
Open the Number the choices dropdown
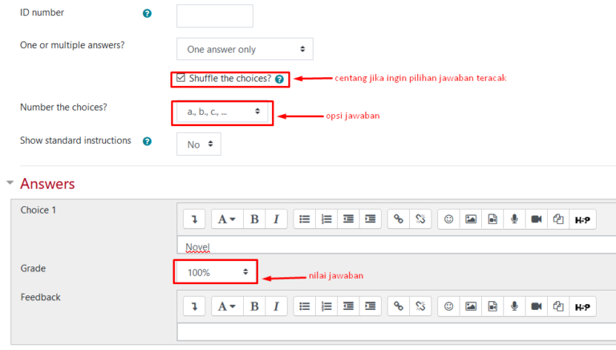[222, 112]
